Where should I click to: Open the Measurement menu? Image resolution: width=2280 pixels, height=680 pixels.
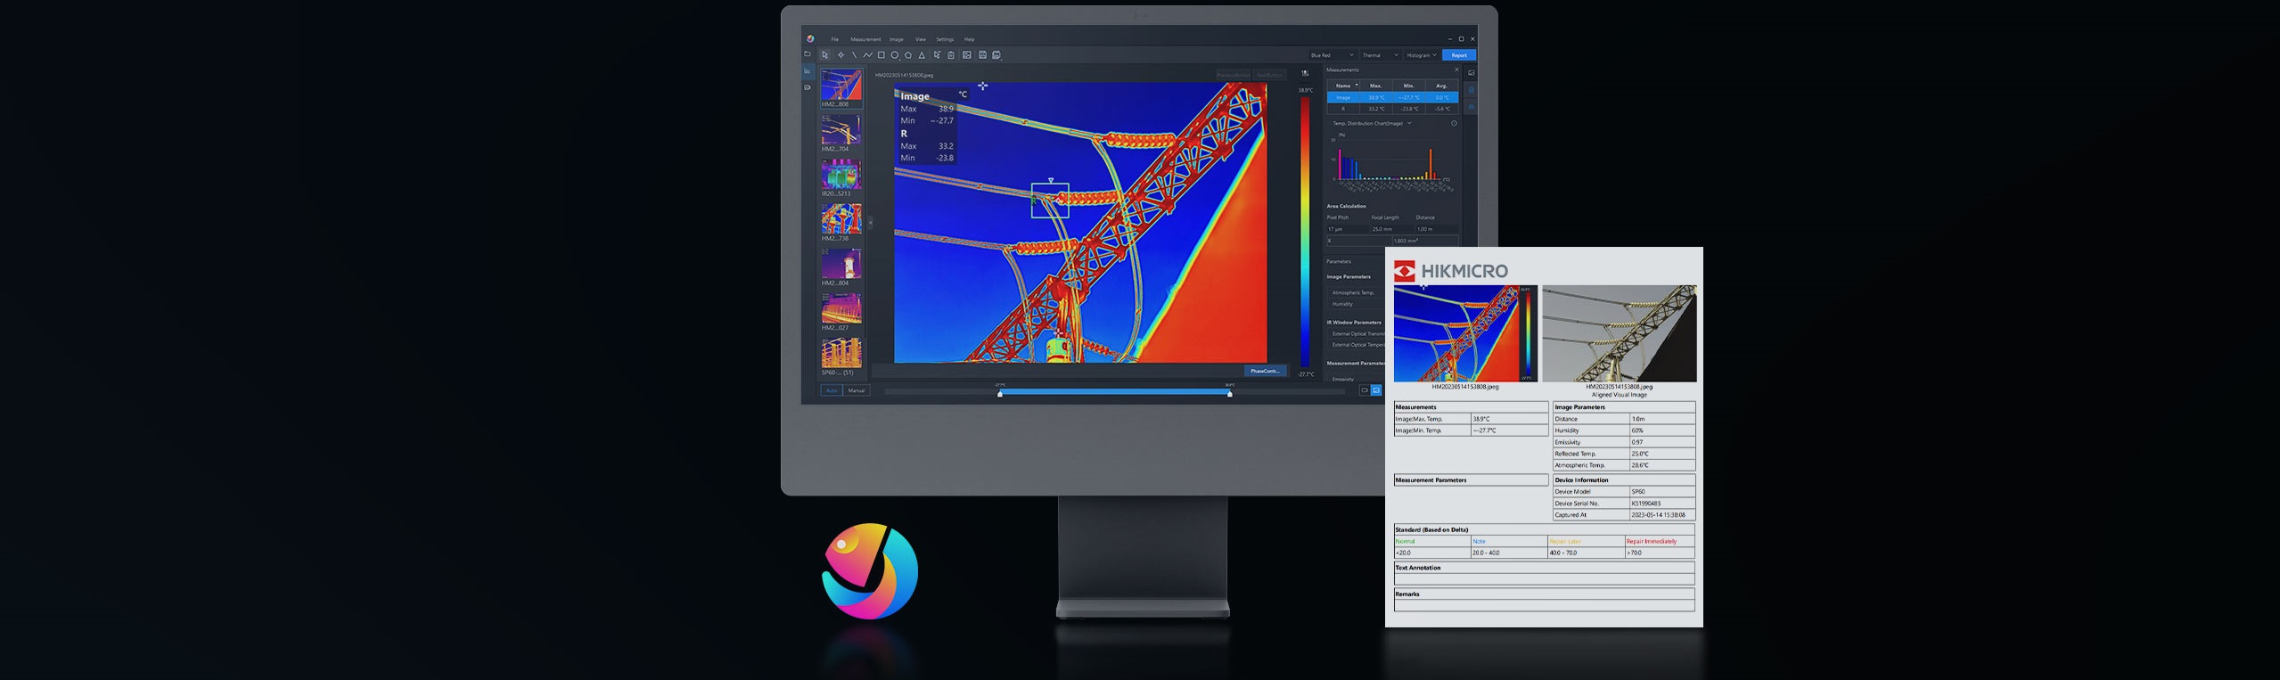(865, 39)
